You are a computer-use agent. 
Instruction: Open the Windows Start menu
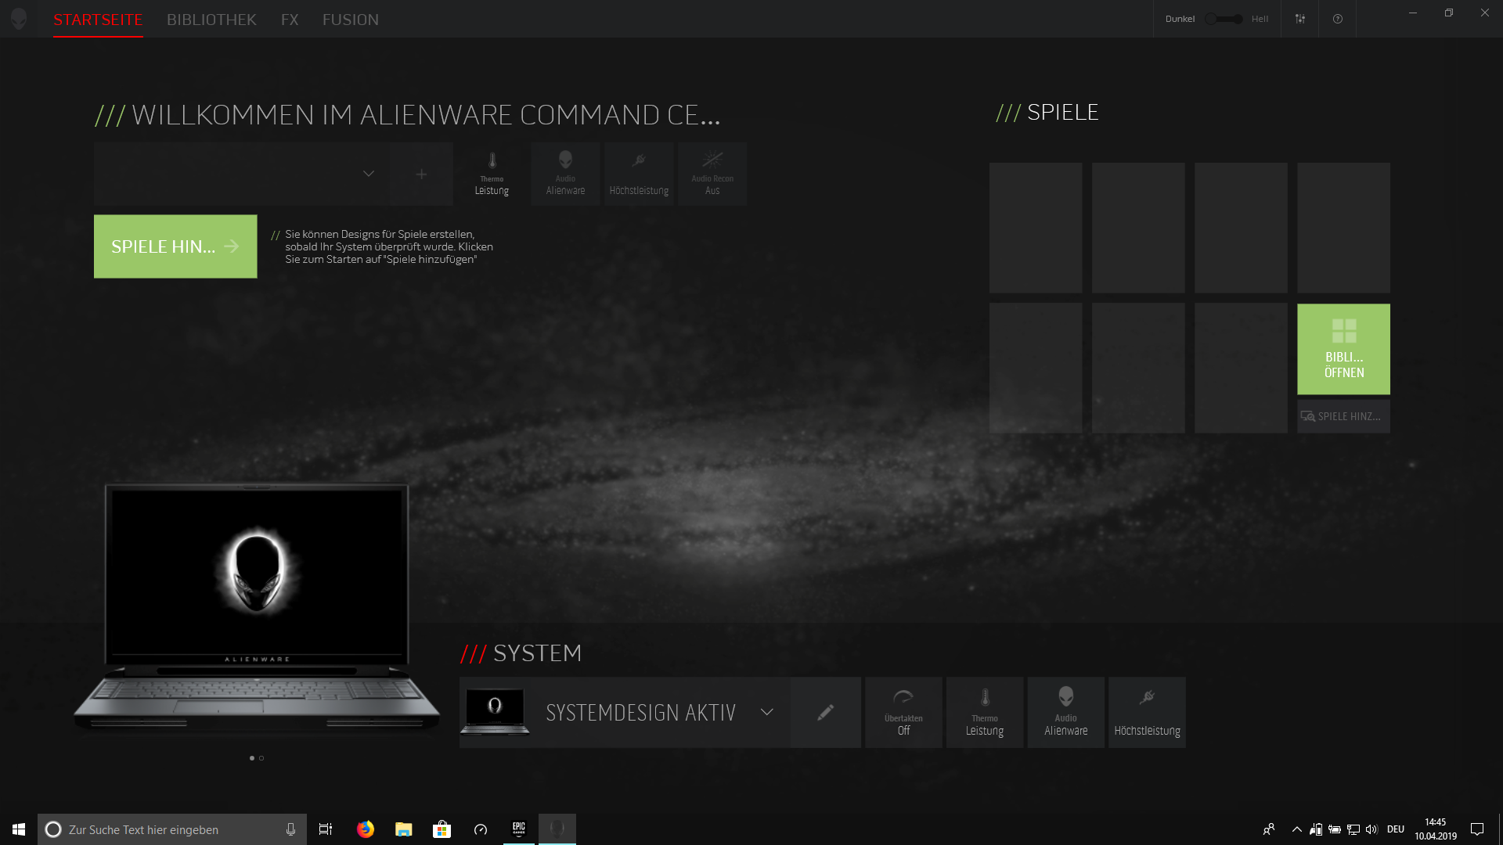[19, 829]
